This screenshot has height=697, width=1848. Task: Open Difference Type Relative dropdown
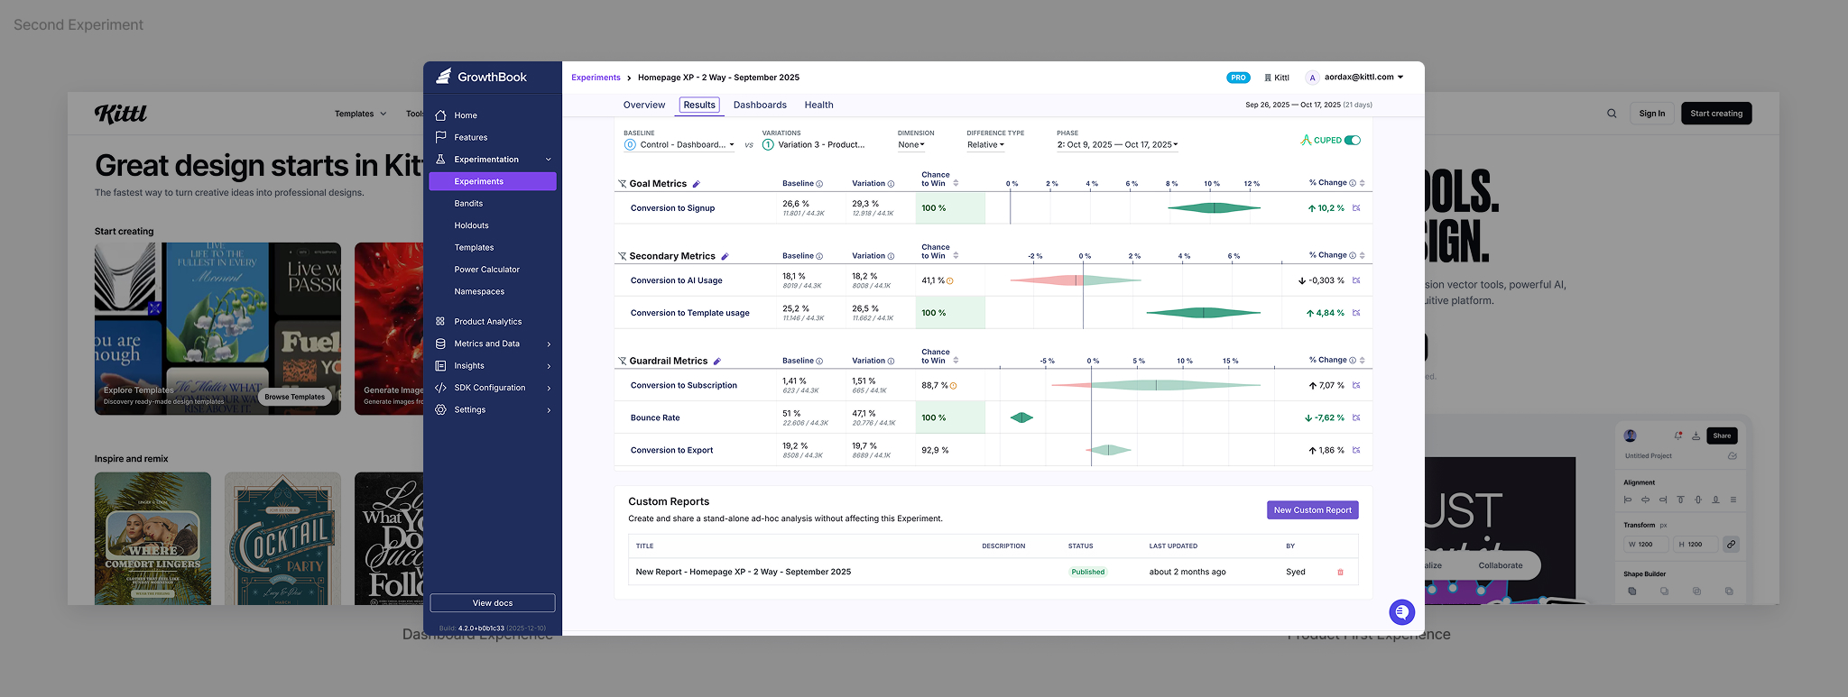pyautogui.click(x=985, y=144)
